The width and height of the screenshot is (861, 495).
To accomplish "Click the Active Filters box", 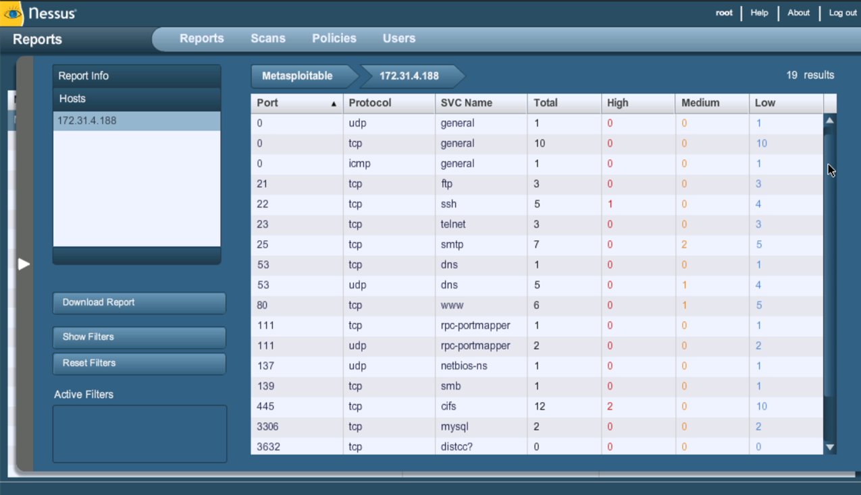I will click(140, 434).
